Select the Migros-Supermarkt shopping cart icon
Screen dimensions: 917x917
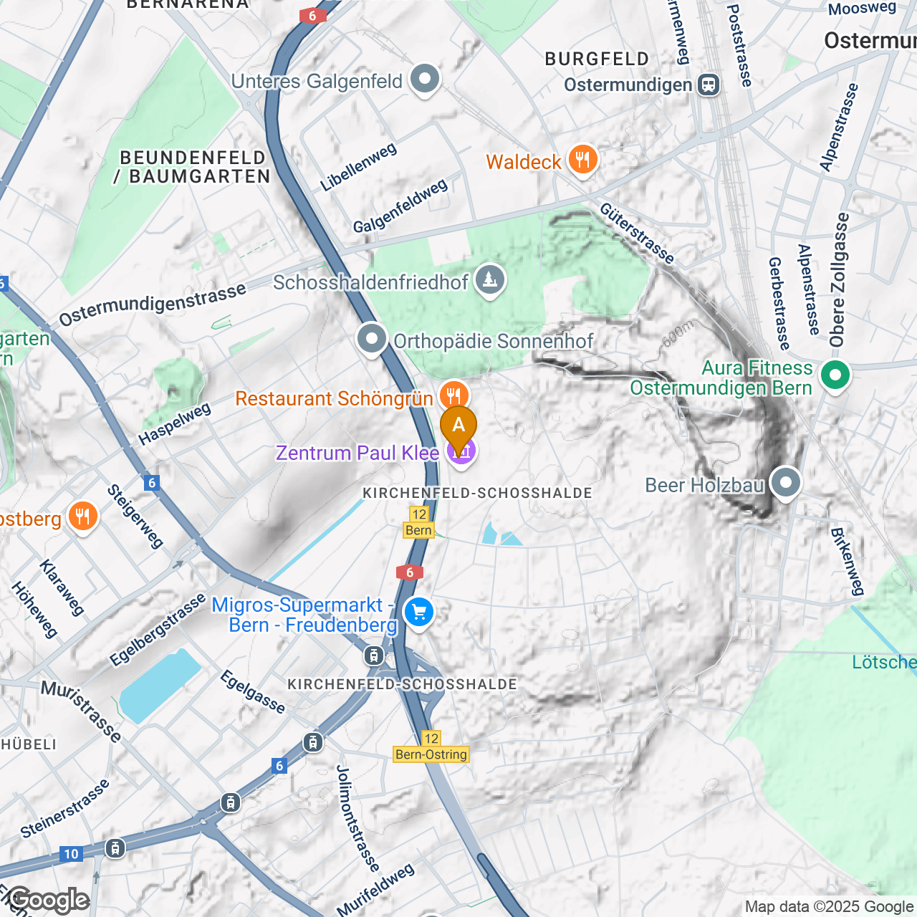point(419,614)
